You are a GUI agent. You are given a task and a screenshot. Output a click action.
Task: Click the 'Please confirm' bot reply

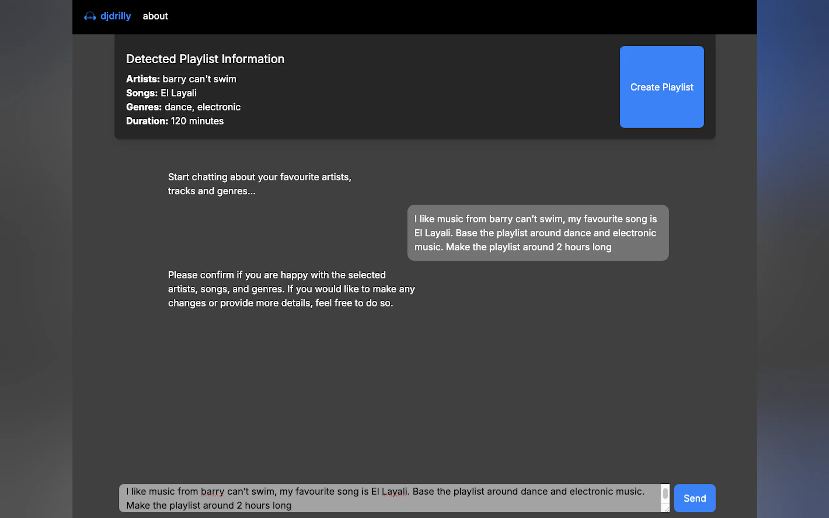click(x=291, y=289)
